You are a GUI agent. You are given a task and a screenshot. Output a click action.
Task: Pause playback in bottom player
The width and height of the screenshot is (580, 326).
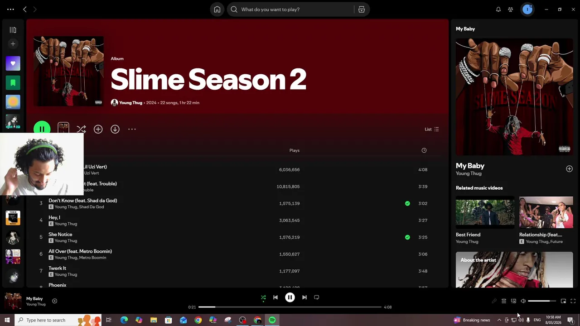[290, 297]
